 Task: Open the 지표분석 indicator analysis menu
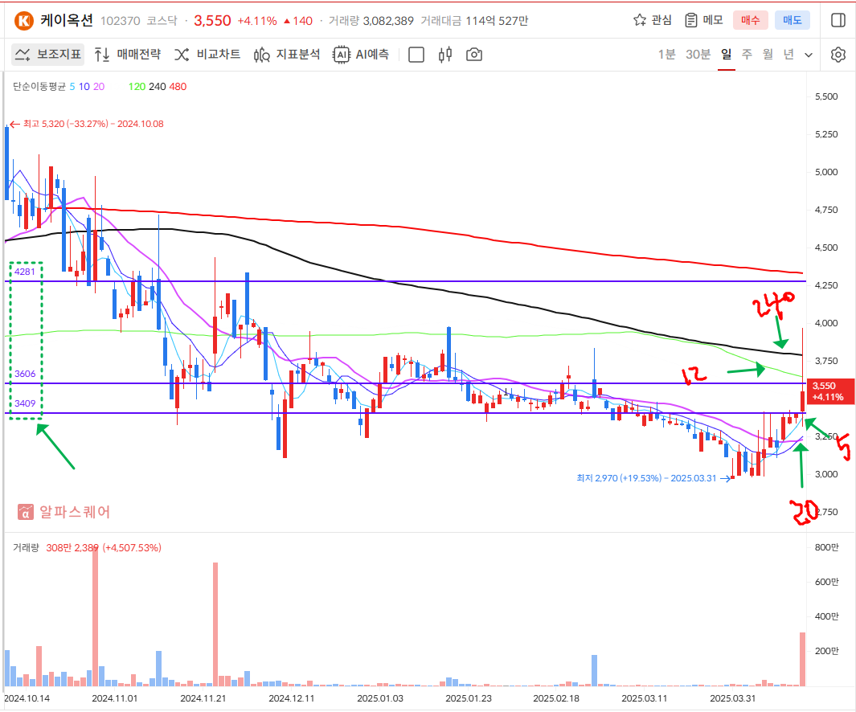[x=287, y=55]
